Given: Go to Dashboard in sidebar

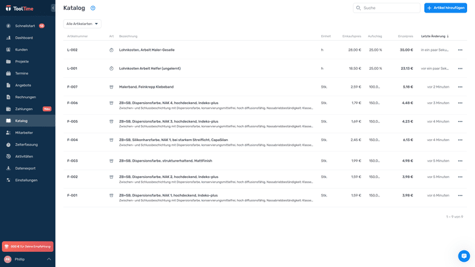Looking at the screenshot, I should (x=24, y=38).
